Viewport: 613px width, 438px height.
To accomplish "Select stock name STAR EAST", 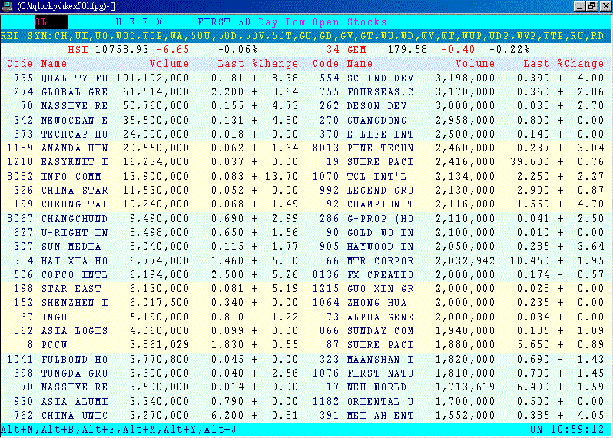I will [x=71, y=289].
